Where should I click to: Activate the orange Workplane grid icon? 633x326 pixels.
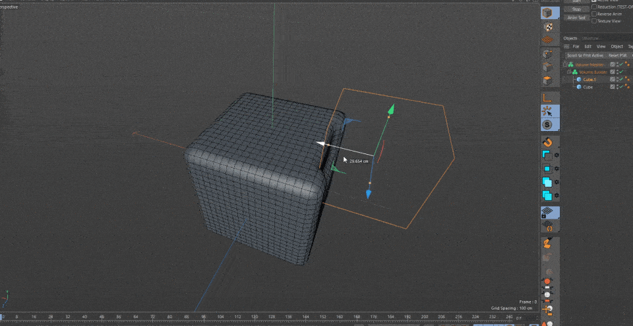coord(547,40)
